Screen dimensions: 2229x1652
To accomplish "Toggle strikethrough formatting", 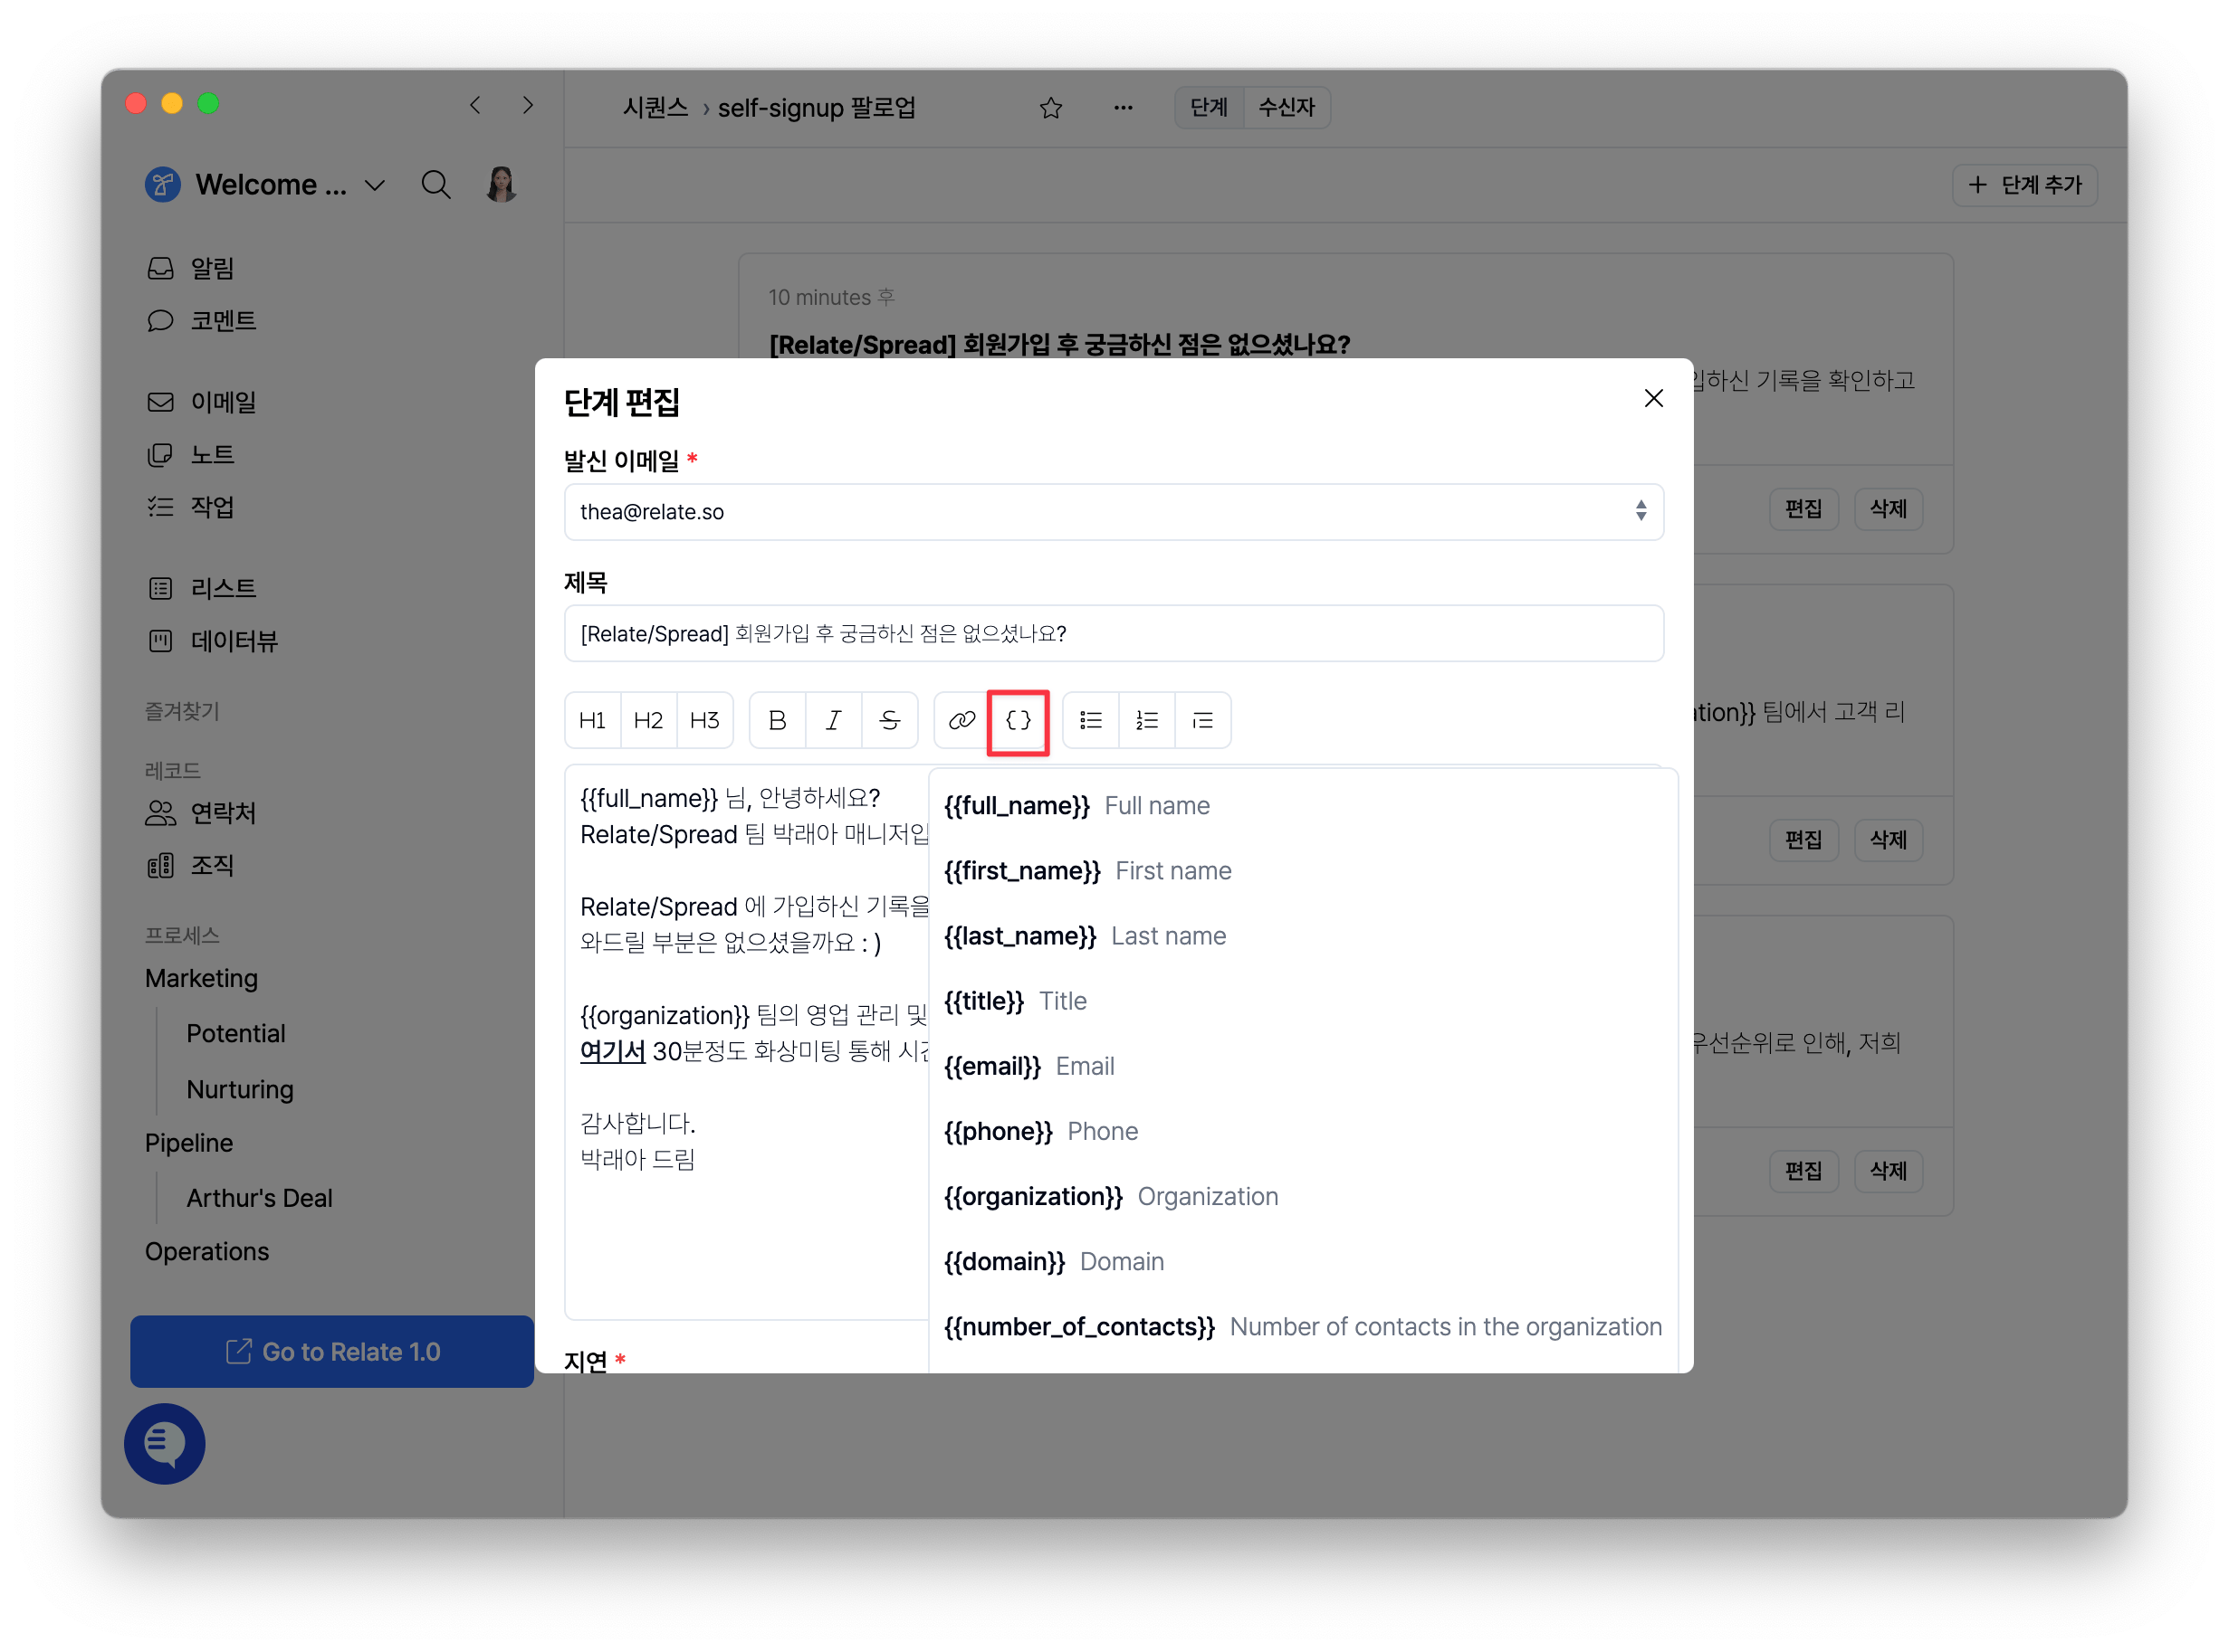I will click(889, 720).
